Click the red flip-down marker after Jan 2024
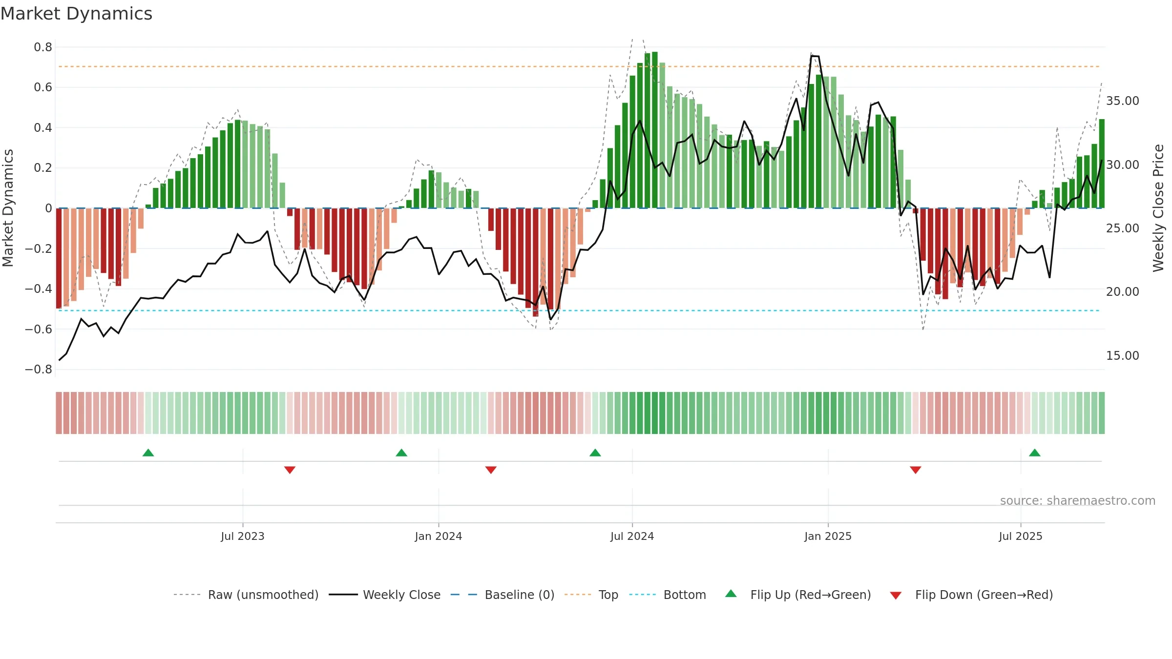1172x659 pixels. tap(491, 470)
